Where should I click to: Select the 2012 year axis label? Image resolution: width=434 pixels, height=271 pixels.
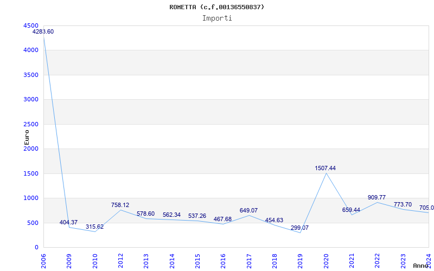[120, 261]
